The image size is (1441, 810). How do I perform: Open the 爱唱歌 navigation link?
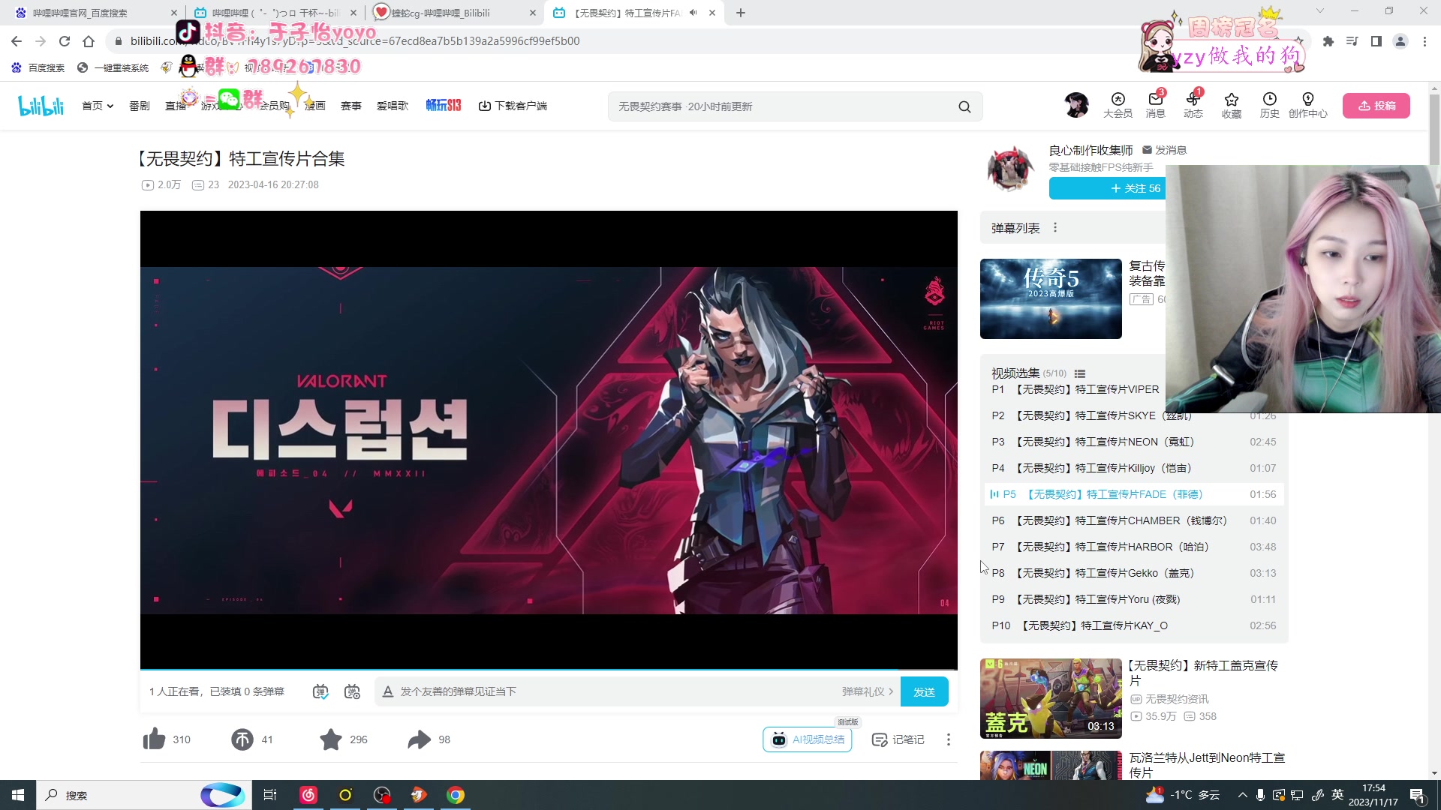393,106
